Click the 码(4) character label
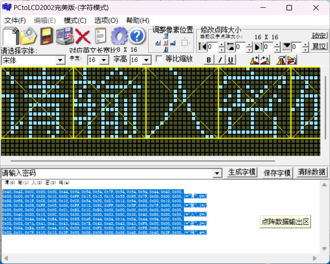330x264 pixels. tap(64, 183)
